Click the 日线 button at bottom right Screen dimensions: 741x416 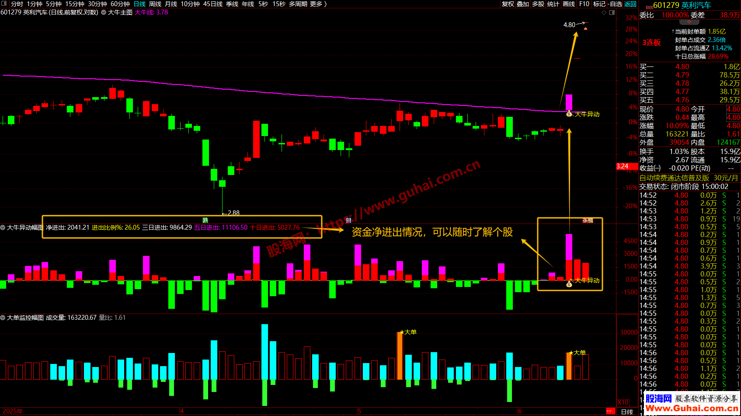pyautogui.click(x=627, y=412)
